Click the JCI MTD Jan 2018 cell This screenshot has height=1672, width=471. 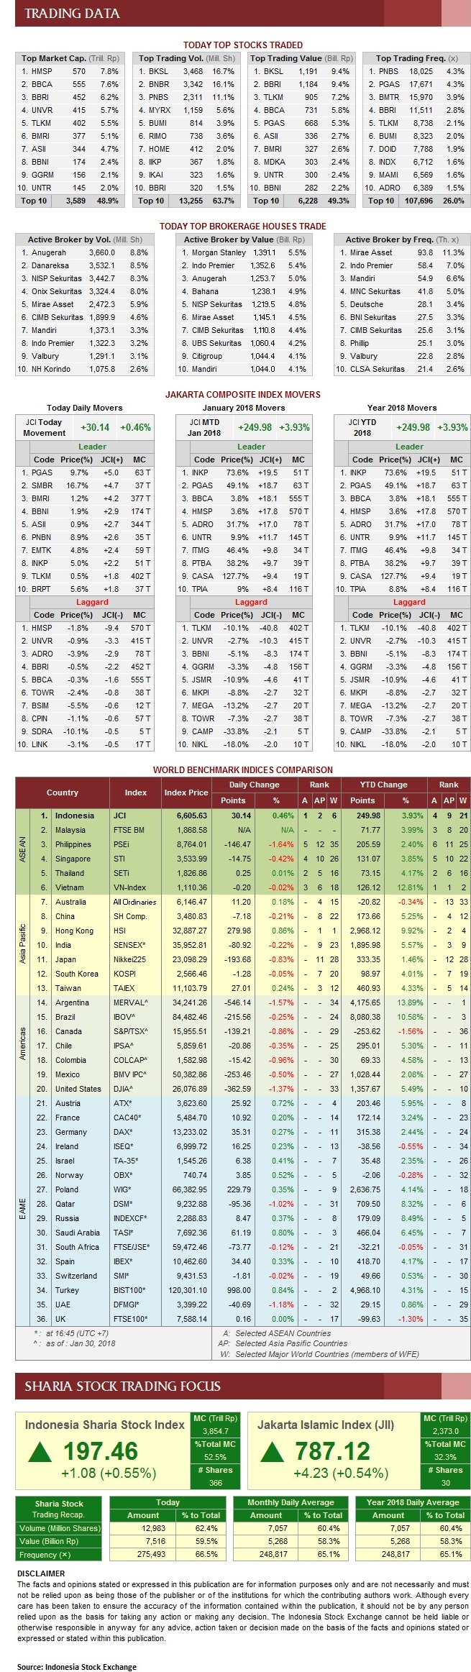(x=204, y=427)
